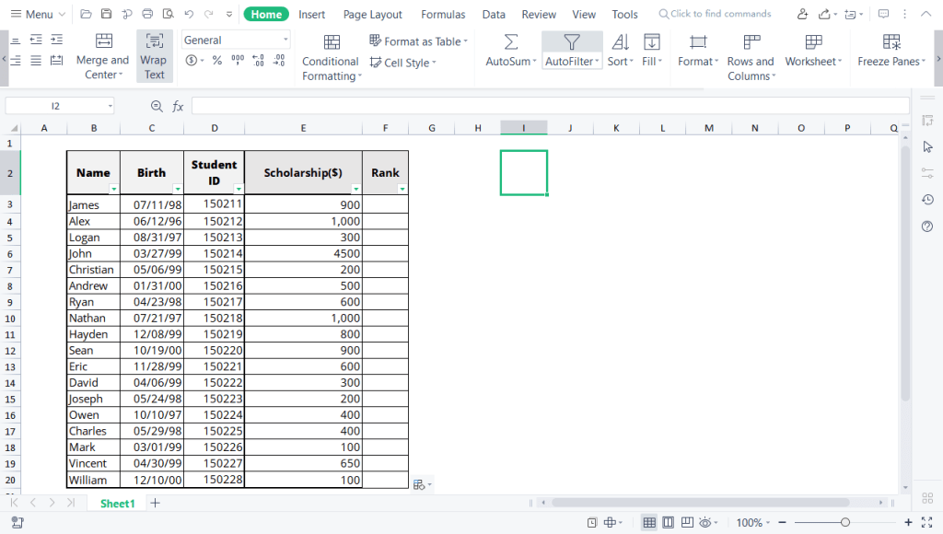Click the Undo arrow icon
The height and width of the screenshot is (534, 943).
tap(189, 15)
